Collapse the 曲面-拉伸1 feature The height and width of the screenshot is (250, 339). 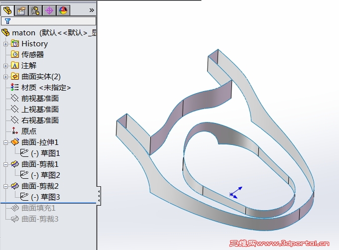pos(5,142)
